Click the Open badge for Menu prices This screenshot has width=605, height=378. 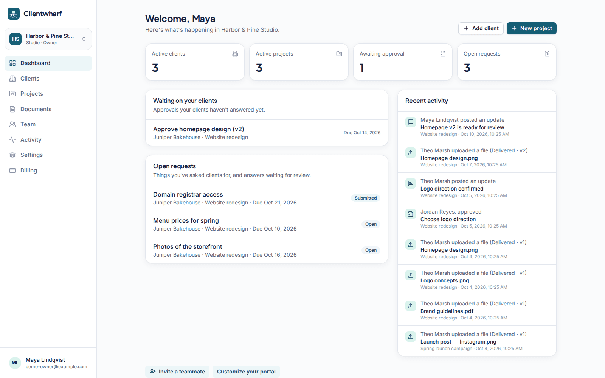point(371,224)
